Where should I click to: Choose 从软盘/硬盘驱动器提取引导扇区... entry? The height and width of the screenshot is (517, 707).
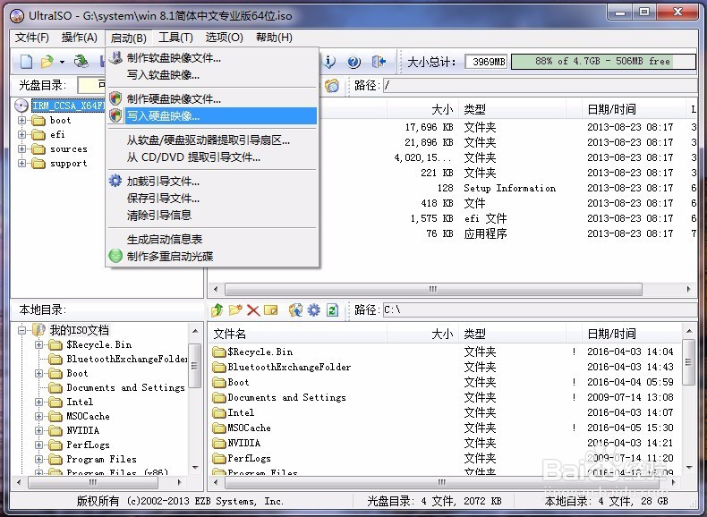(212, 140)
